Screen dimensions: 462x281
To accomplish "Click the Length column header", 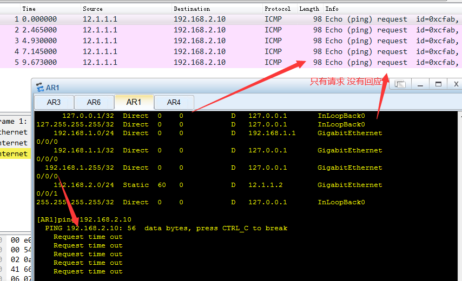I will [309, 9].
